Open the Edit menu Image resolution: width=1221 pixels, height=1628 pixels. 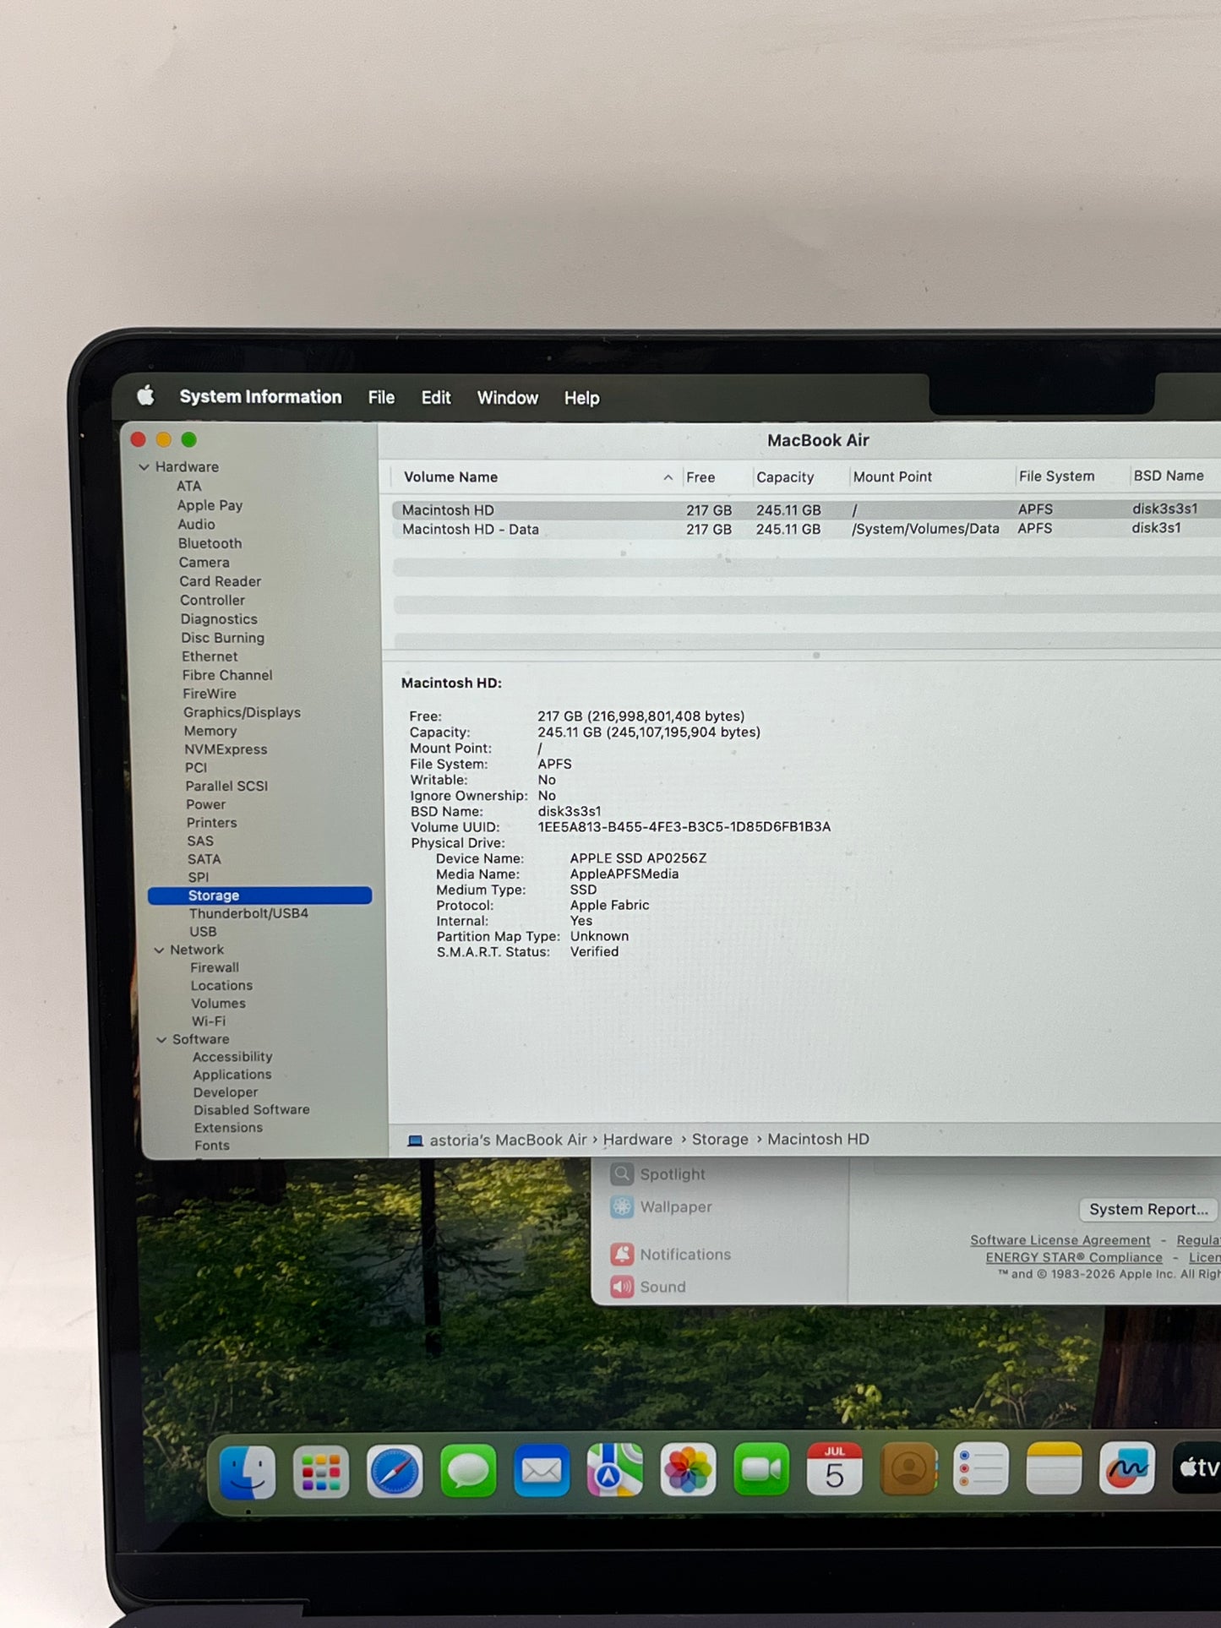(436, 398)
